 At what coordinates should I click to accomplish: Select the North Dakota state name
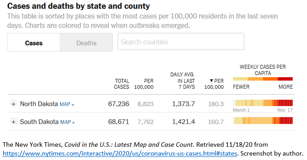pyautogui.click(x=39, y=104)
